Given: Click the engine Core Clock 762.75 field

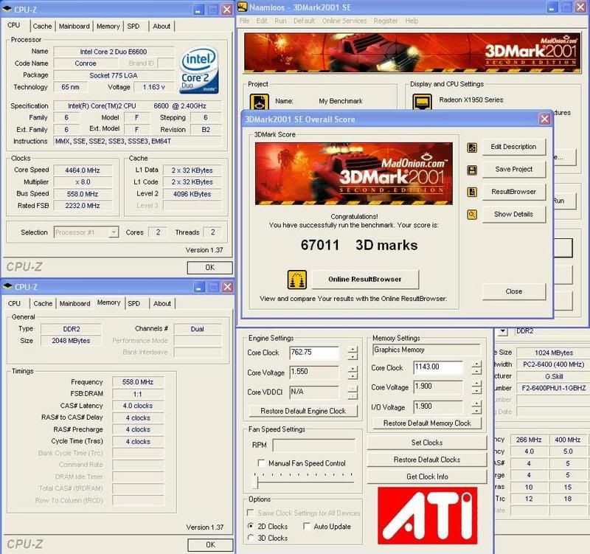Looking at the screenshot, I should pos(314,353).
